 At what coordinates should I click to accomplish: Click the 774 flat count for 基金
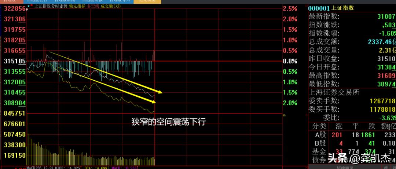(x=353, y=152)
